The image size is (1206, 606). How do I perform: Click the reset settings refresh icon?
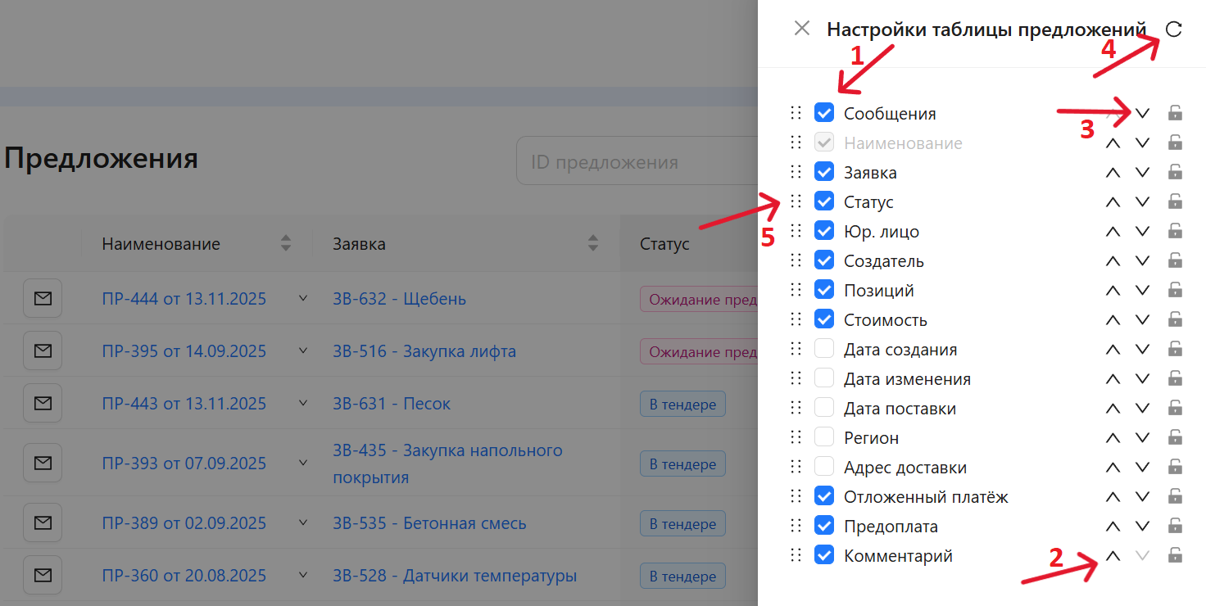[x=1173, y=29]
